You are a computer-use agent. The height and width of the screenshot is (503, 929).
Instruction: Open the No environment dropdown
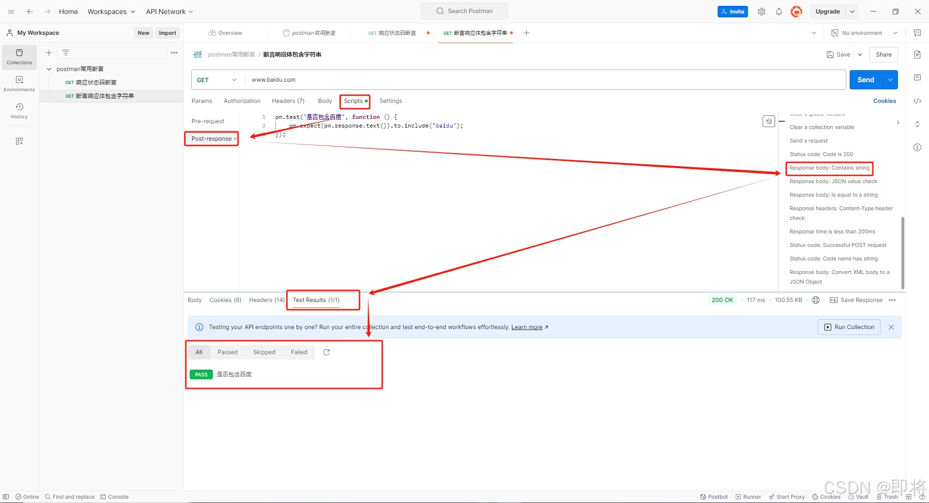tap(865, 33)
